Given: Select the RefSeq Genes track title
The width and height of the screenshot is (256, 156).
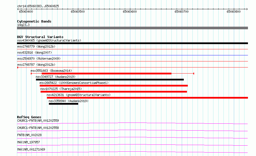Looking at the screenshot, I should coord(29,117).
